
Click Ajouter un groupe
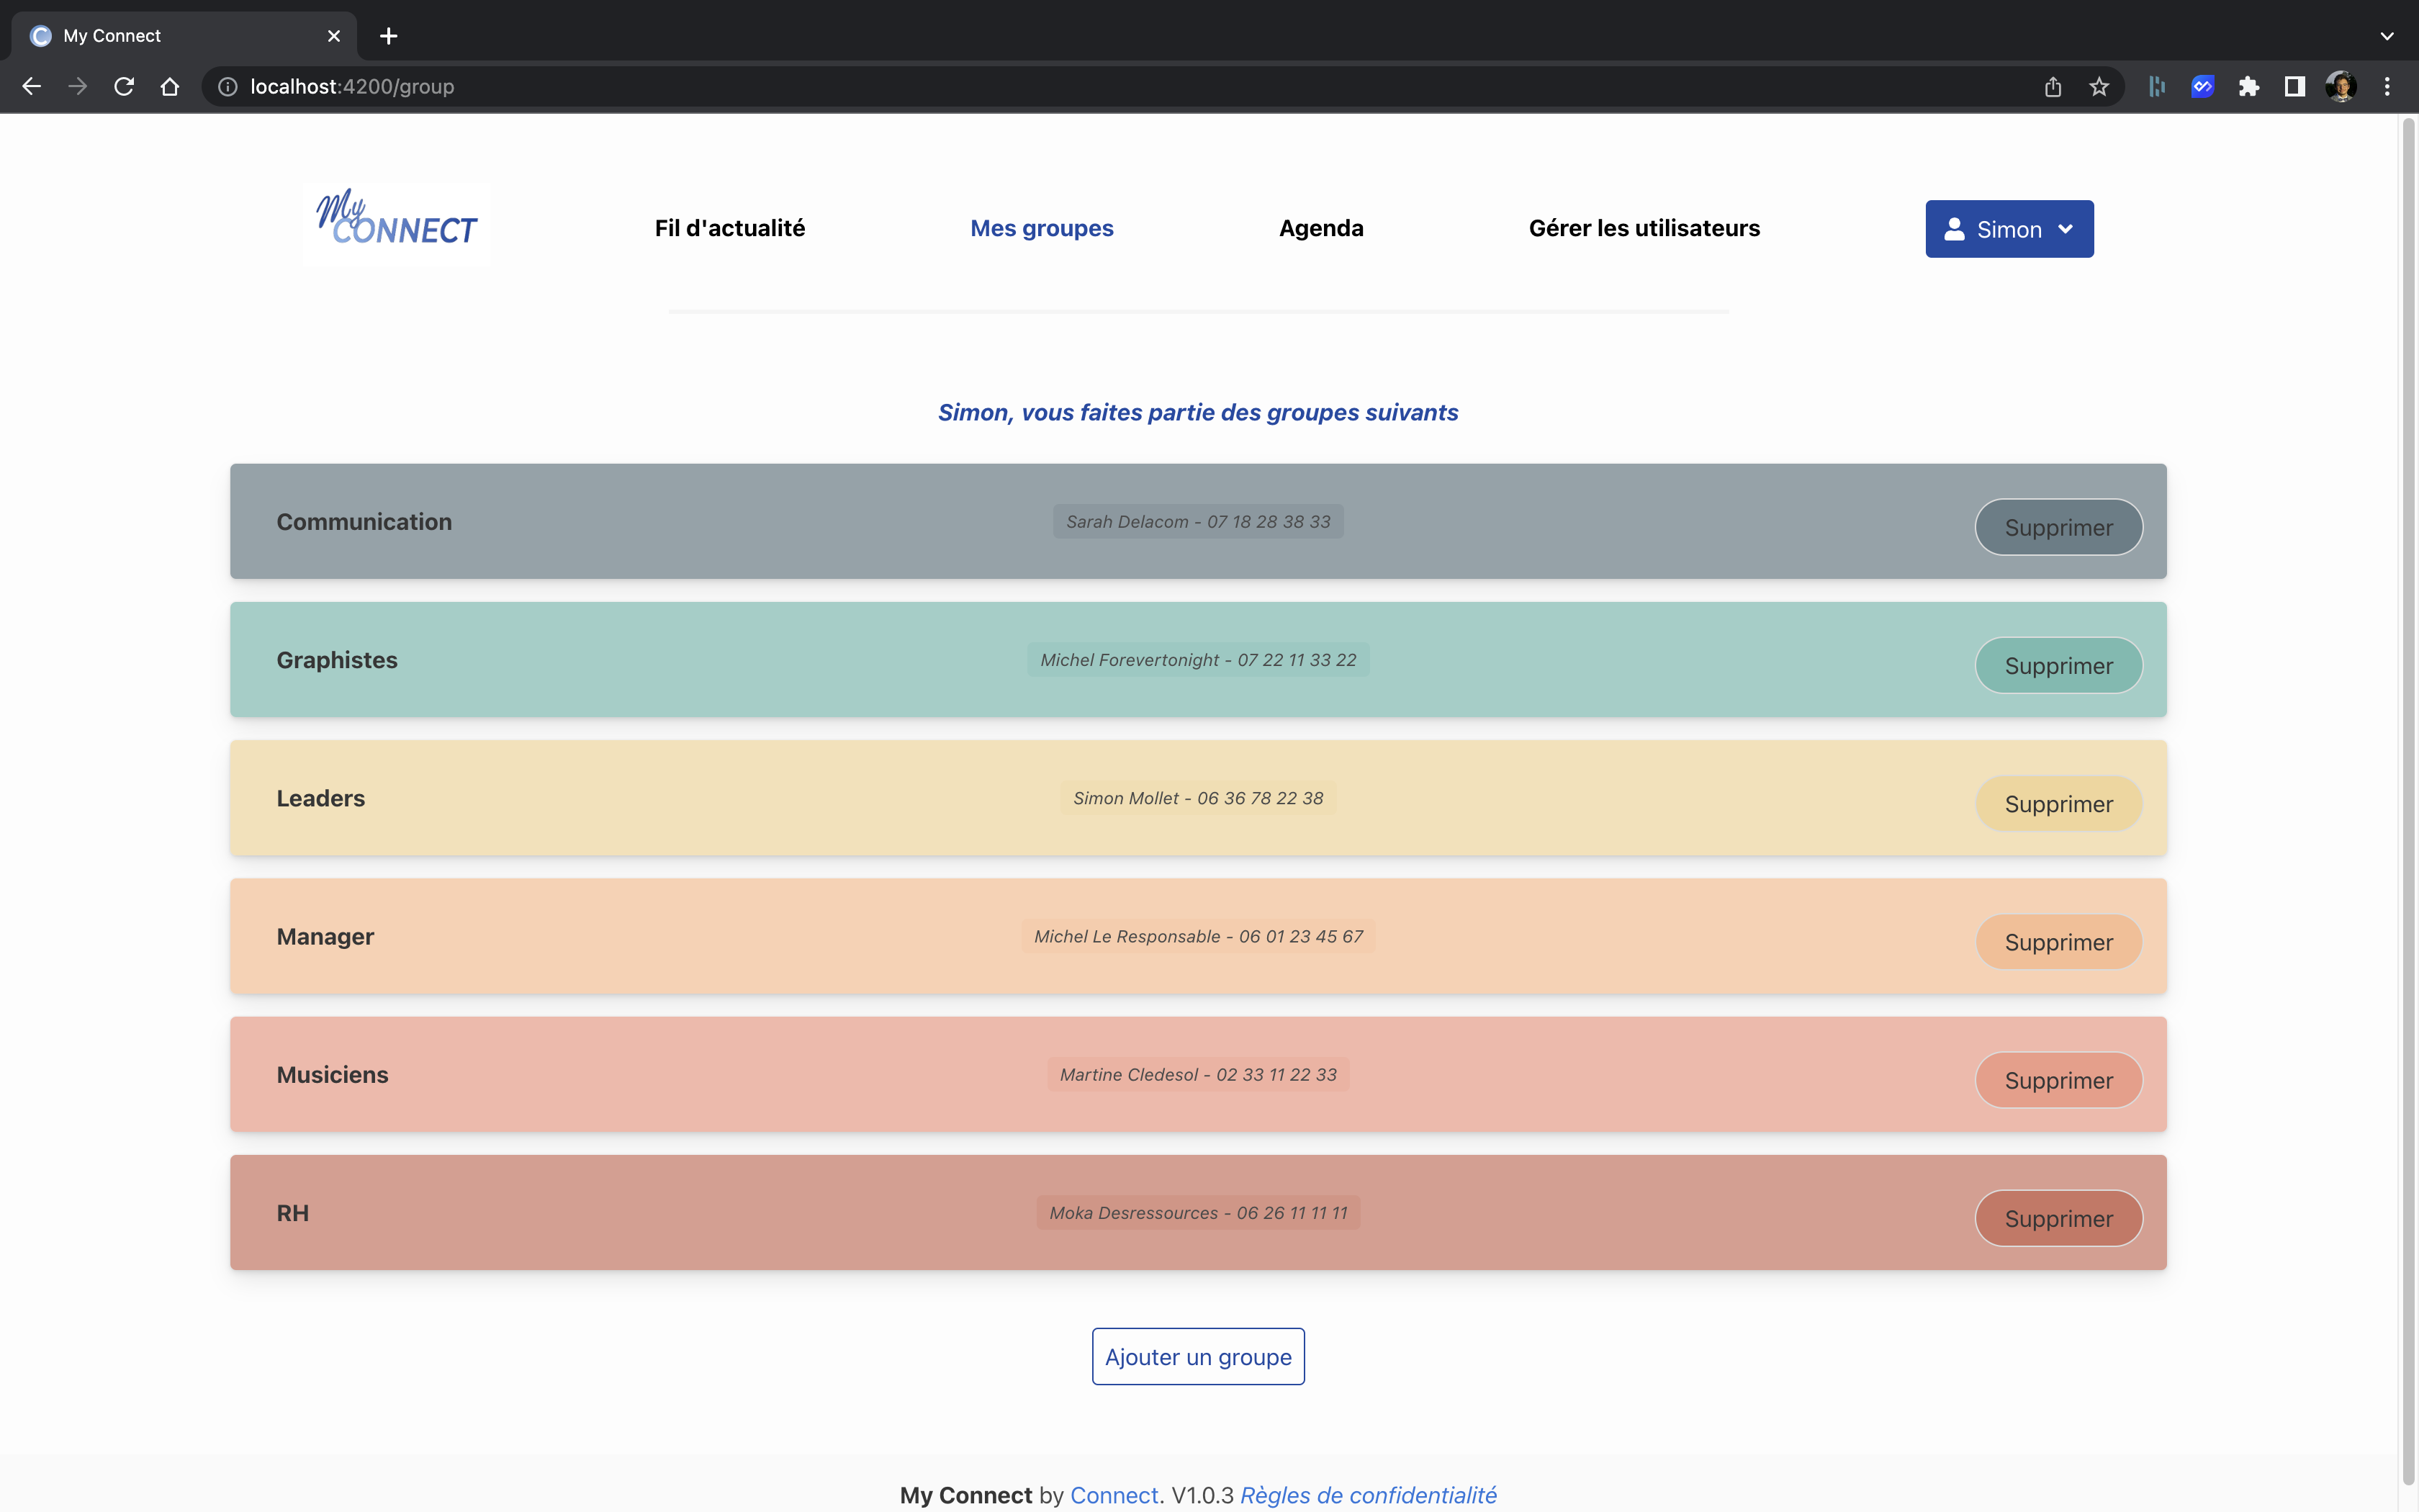(1197, 1356)
